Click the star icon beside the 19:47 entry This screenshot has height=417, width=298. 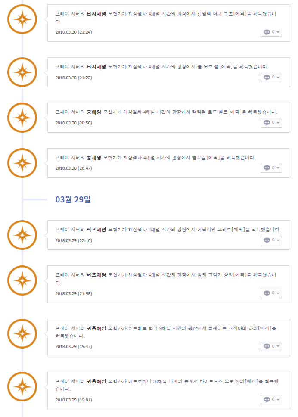22,333
